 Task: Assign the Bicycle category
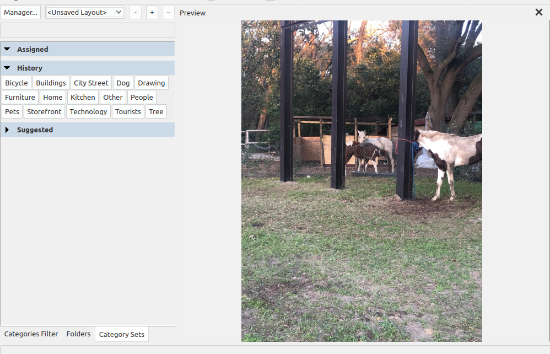pyautogui.click(x=17, y=83)
